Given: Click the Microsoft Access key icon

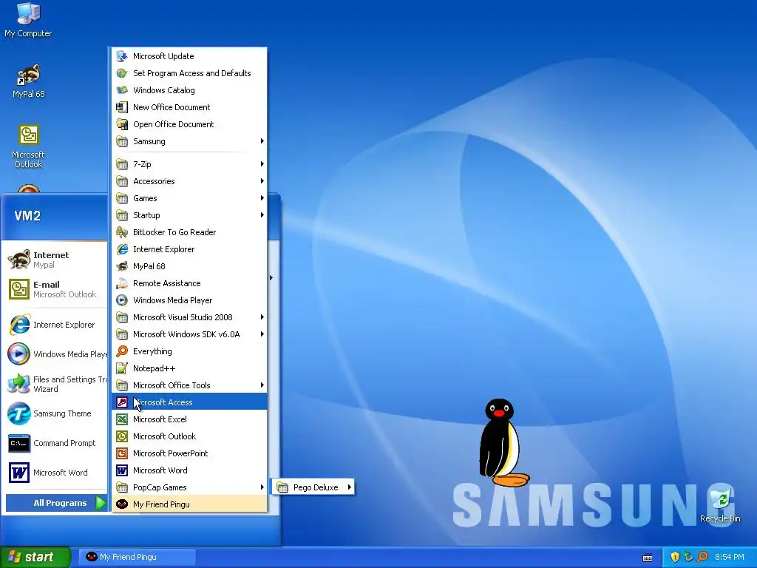Looking at the screenshot, I should coord(122,402).
